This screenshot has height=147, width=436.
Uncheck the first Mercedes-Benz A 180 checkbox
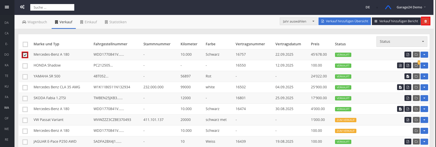tap(25, 55)
